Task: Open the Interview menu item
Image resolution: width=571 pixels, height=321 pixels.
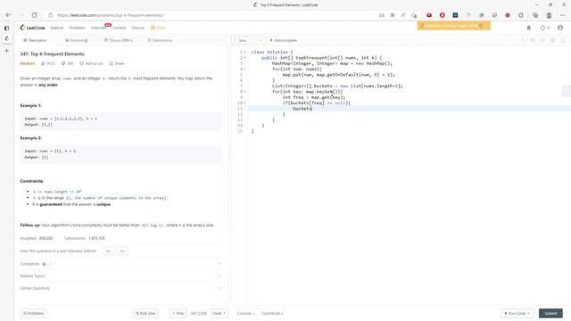Action: click(99, 28)
